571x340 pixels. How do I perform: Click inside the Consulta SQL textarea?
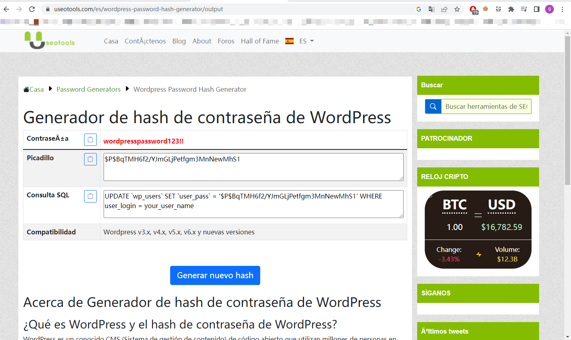pos(253,204)
